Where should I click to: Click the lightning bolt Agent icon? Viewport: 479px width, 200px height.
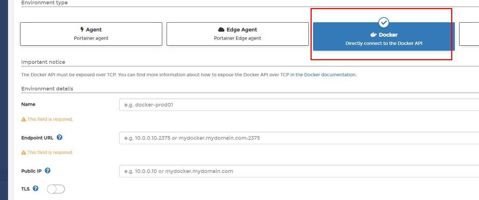coord(82,29)
